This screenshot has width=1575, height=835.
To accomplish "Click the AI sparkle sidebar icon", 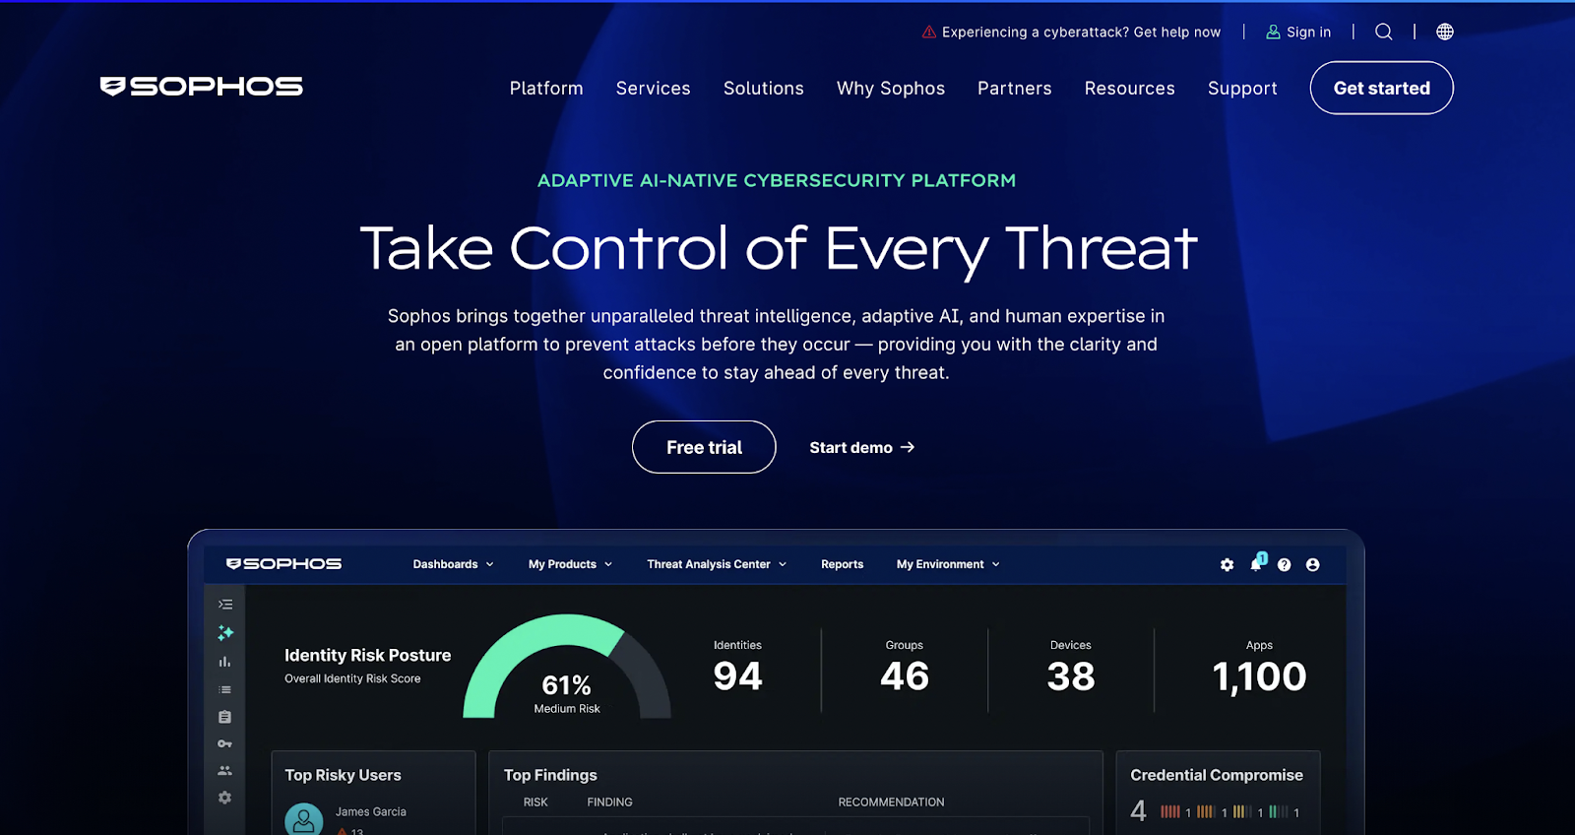I will pos(225,633).
